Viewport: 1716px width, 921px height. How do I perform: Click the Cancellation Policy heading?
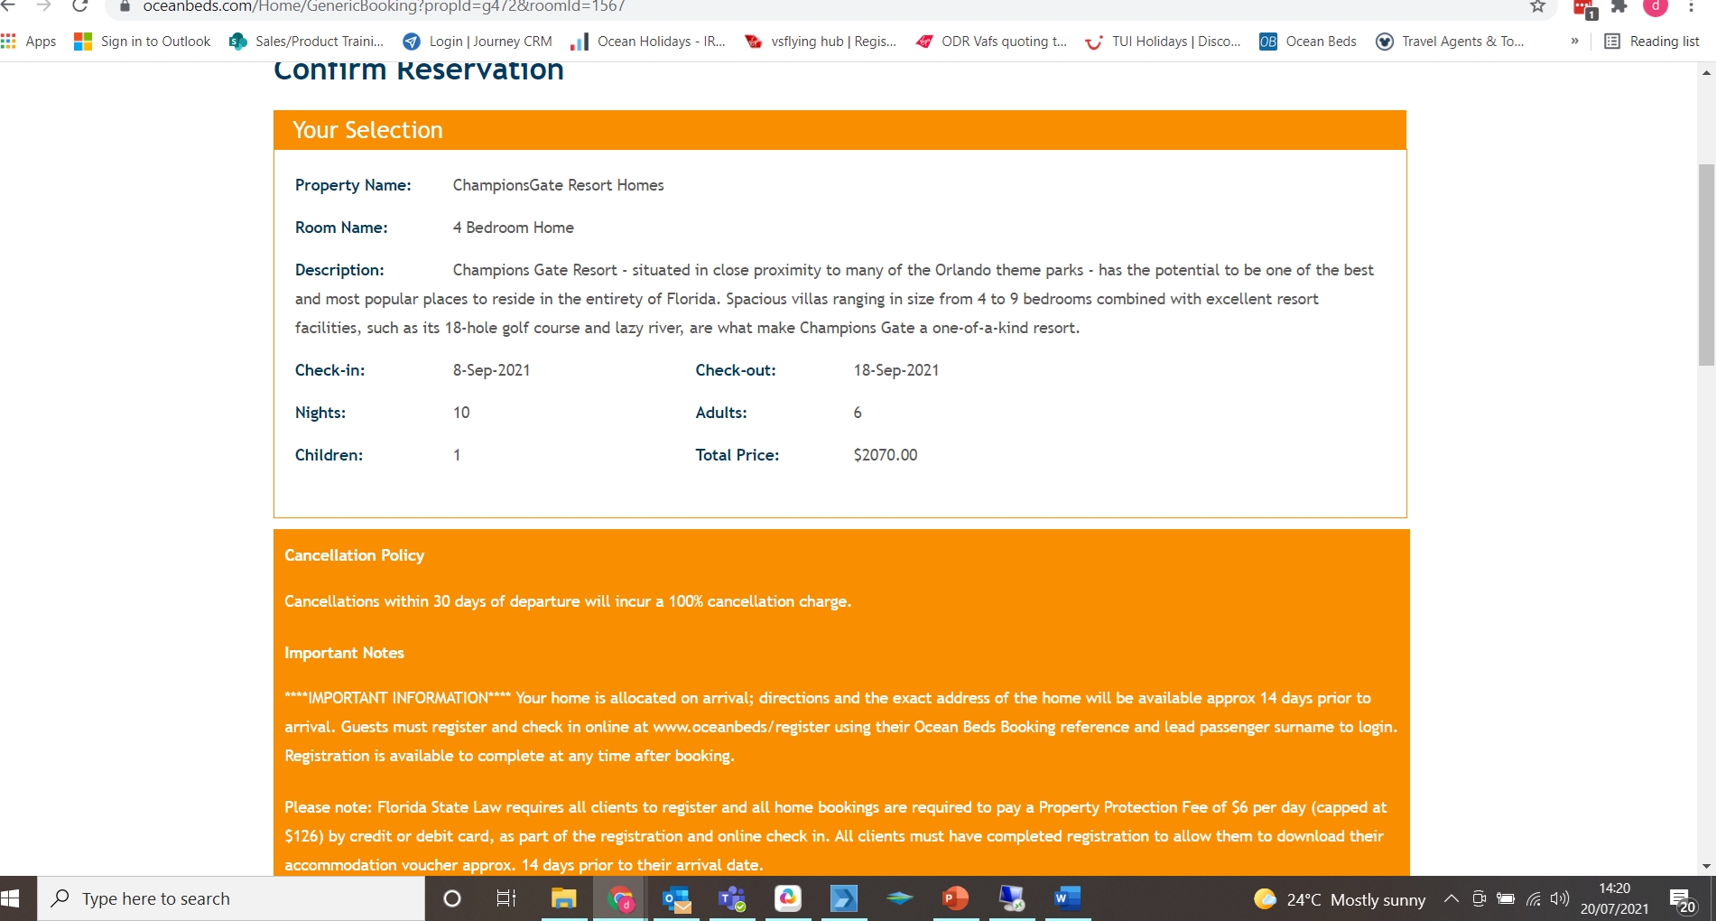(x=354, y=555)
